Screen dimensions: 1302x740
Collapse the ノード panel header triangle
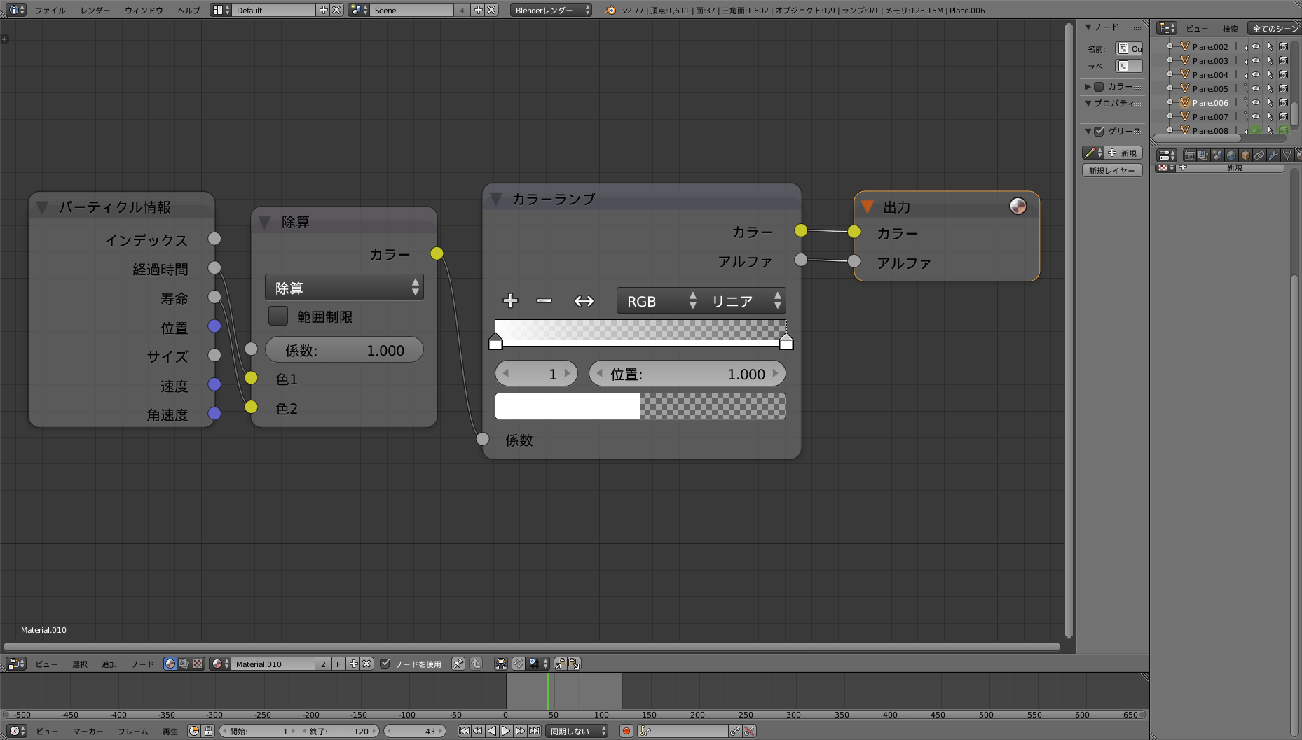[1088, 27]
